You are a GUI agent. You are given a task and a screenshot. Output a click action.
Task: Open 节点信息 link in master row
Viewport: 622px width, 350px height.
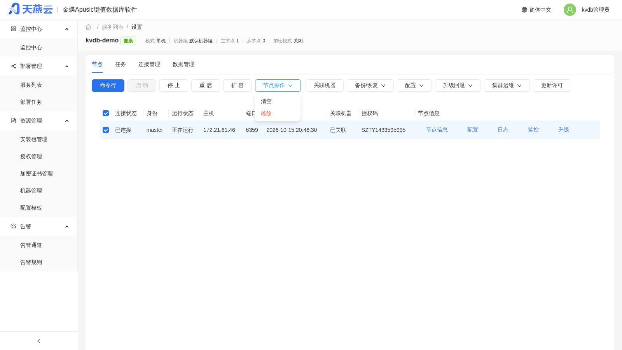click(x=437, y=130)
